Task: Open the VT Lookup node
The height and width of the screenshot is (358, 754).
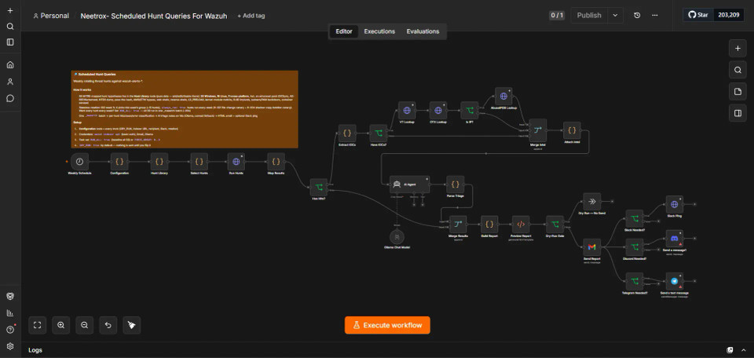Action: (x=407, y=111)
